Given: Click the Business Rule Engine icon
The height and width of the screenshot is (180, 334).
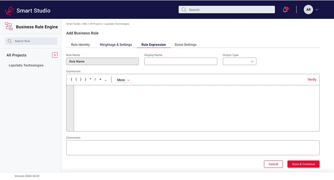Looking at the screenshot, I should tap(9, 26).
